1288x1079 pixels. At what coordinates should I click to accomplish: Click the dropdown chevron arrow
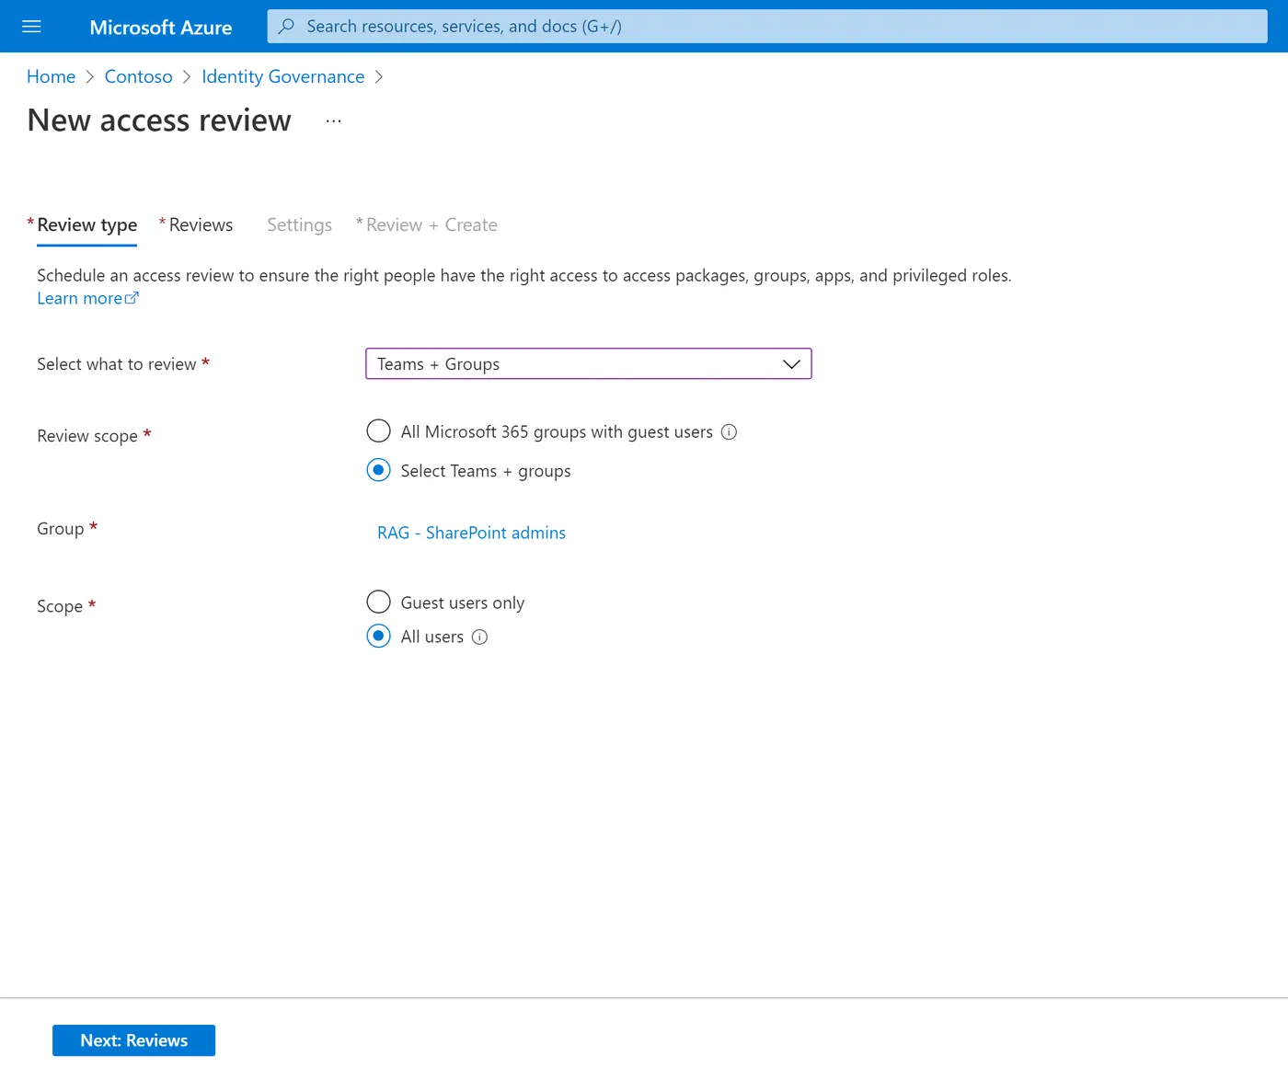pos(791,364)
